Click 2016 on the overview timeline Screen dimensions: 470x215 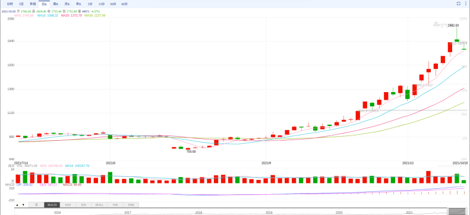[x=57, y=213]
